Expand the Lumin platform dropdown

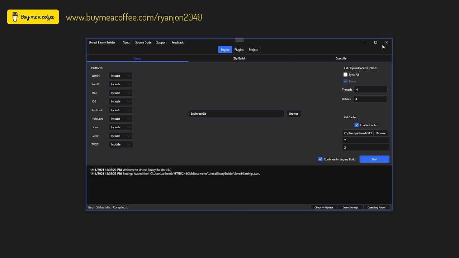point(121,136)
